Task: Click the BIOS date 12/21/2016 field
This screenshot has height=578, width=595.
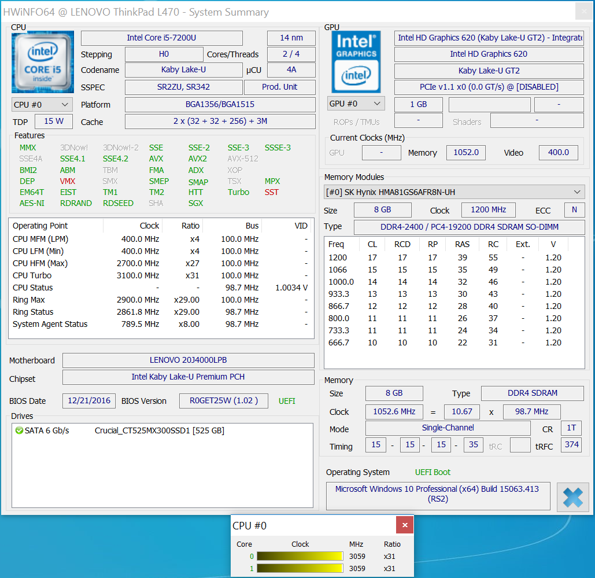Action: click(89, 400)
